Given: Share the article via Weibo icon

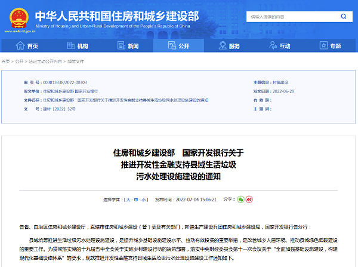Looking at the screenshot, I should [249, 199].
